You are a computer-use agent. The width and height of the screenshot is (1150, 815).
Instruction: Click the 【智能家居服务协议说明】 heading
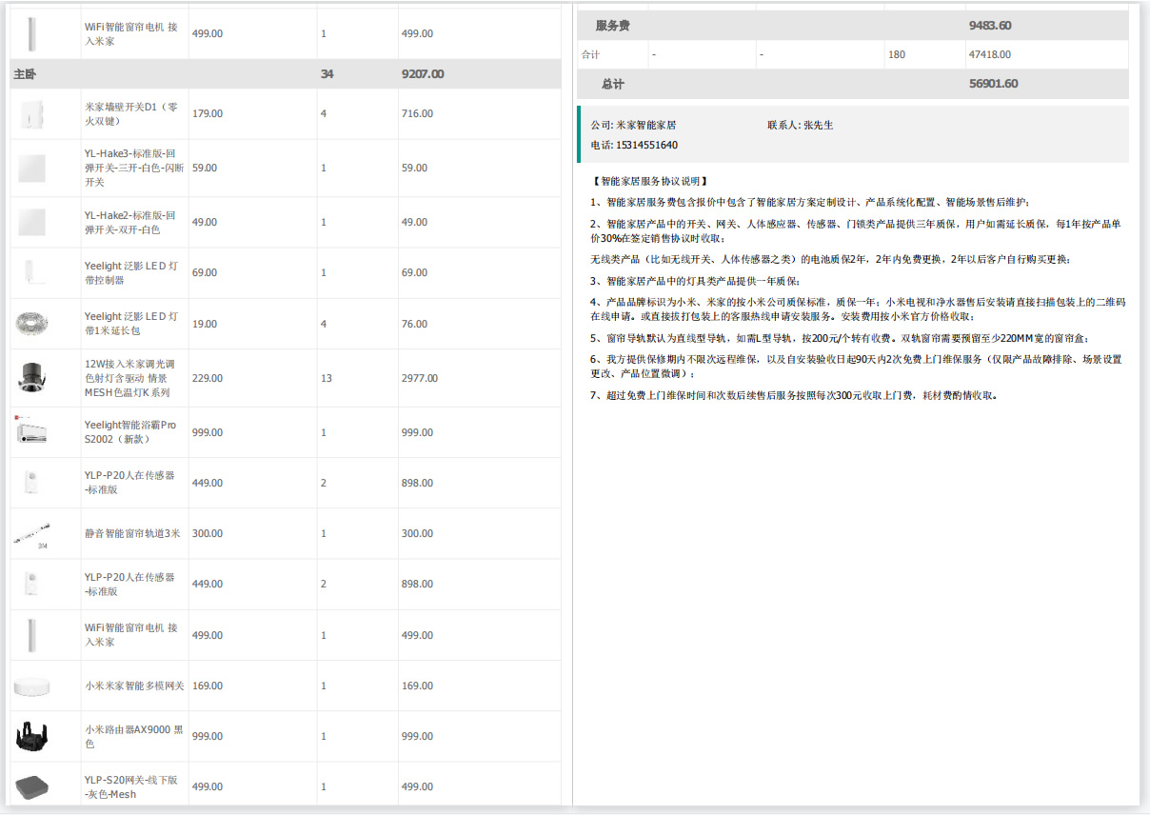649,181
